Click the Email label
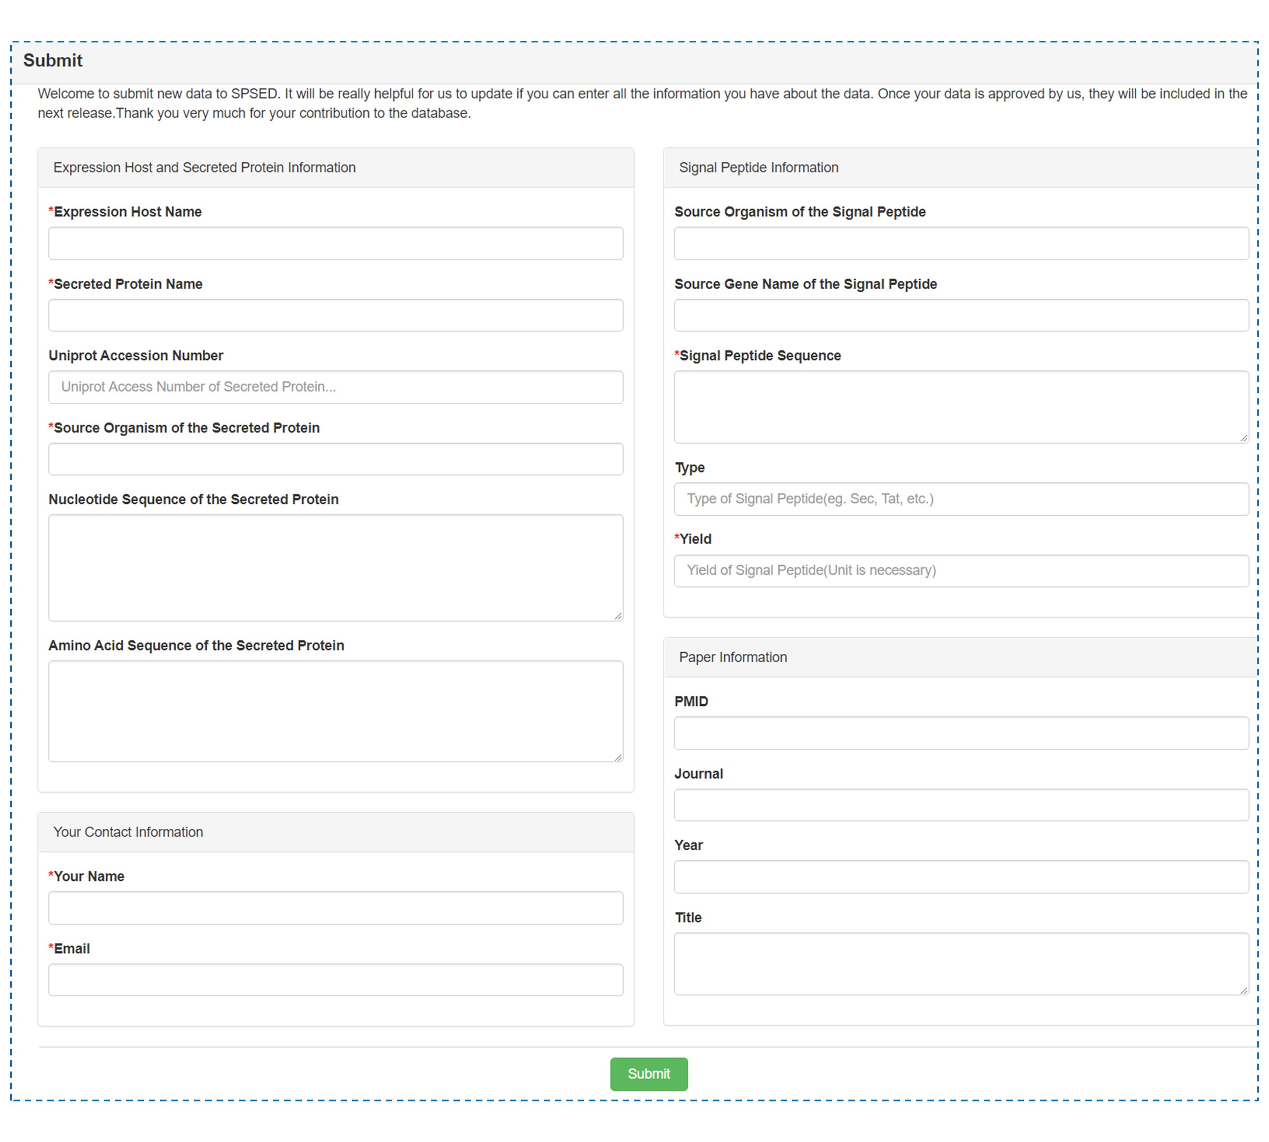The height and width of the screenshot is (1142, 1269). click(69, 949)
